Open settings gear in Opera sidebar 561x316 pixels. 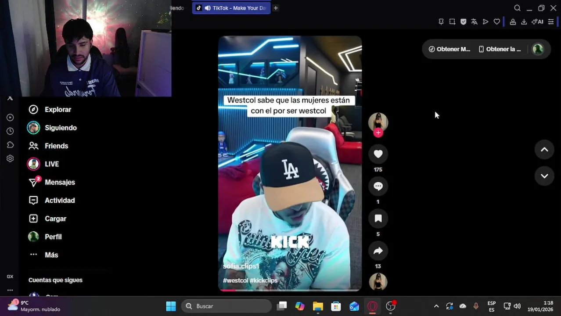10,158
